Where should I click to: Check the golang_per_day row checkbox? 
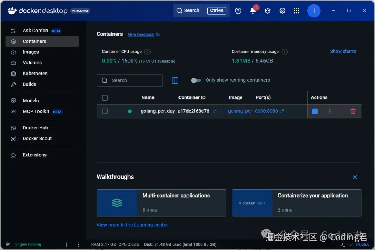pos(105,111)
